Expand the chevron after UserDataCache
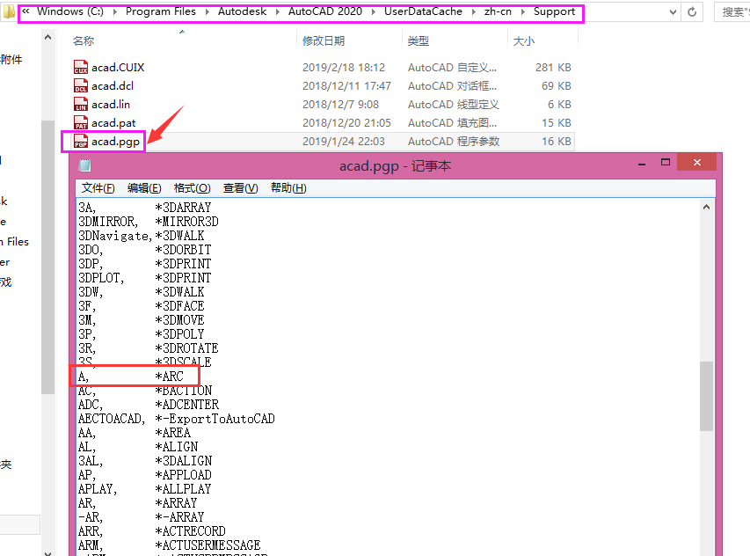The width and height of the screenshot is (750, 556). click(x=474, y=12)
